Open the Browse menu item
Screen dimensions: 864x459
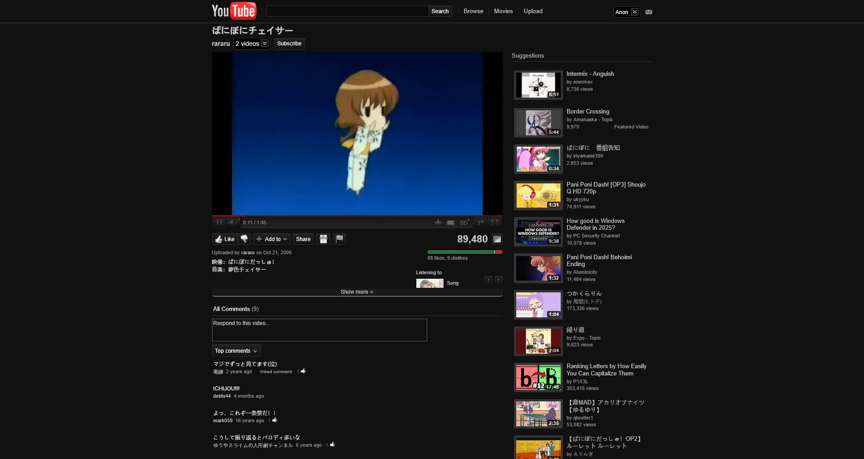pyautogui.click(x=473, y=11)
